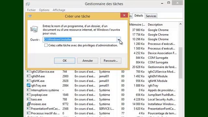Click PID 9772 cell
Image resolution: width=208 pixels, height=117 pixels.
(65, 104)
